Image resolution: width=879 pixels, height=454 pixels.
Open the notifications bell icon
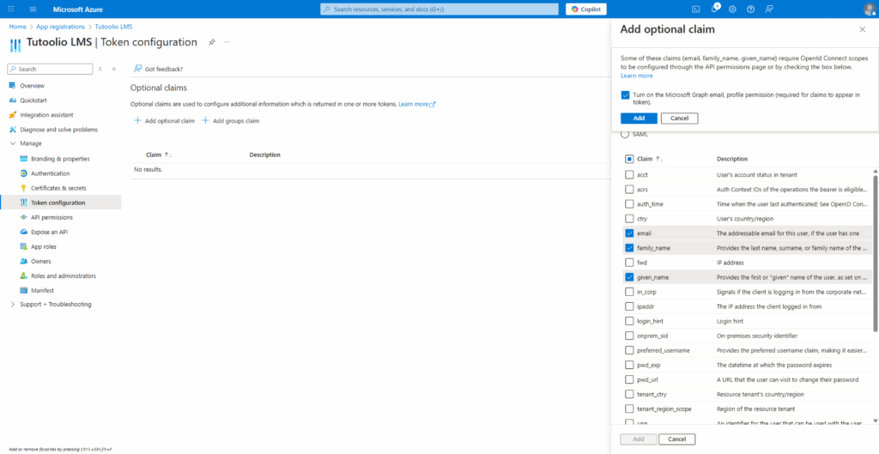[x=713, y=9]
